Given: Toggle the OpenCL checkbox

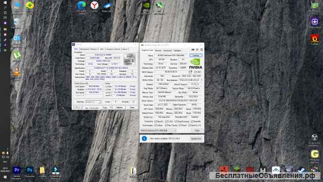Looking at the screenshot, I should click(155, 121).
